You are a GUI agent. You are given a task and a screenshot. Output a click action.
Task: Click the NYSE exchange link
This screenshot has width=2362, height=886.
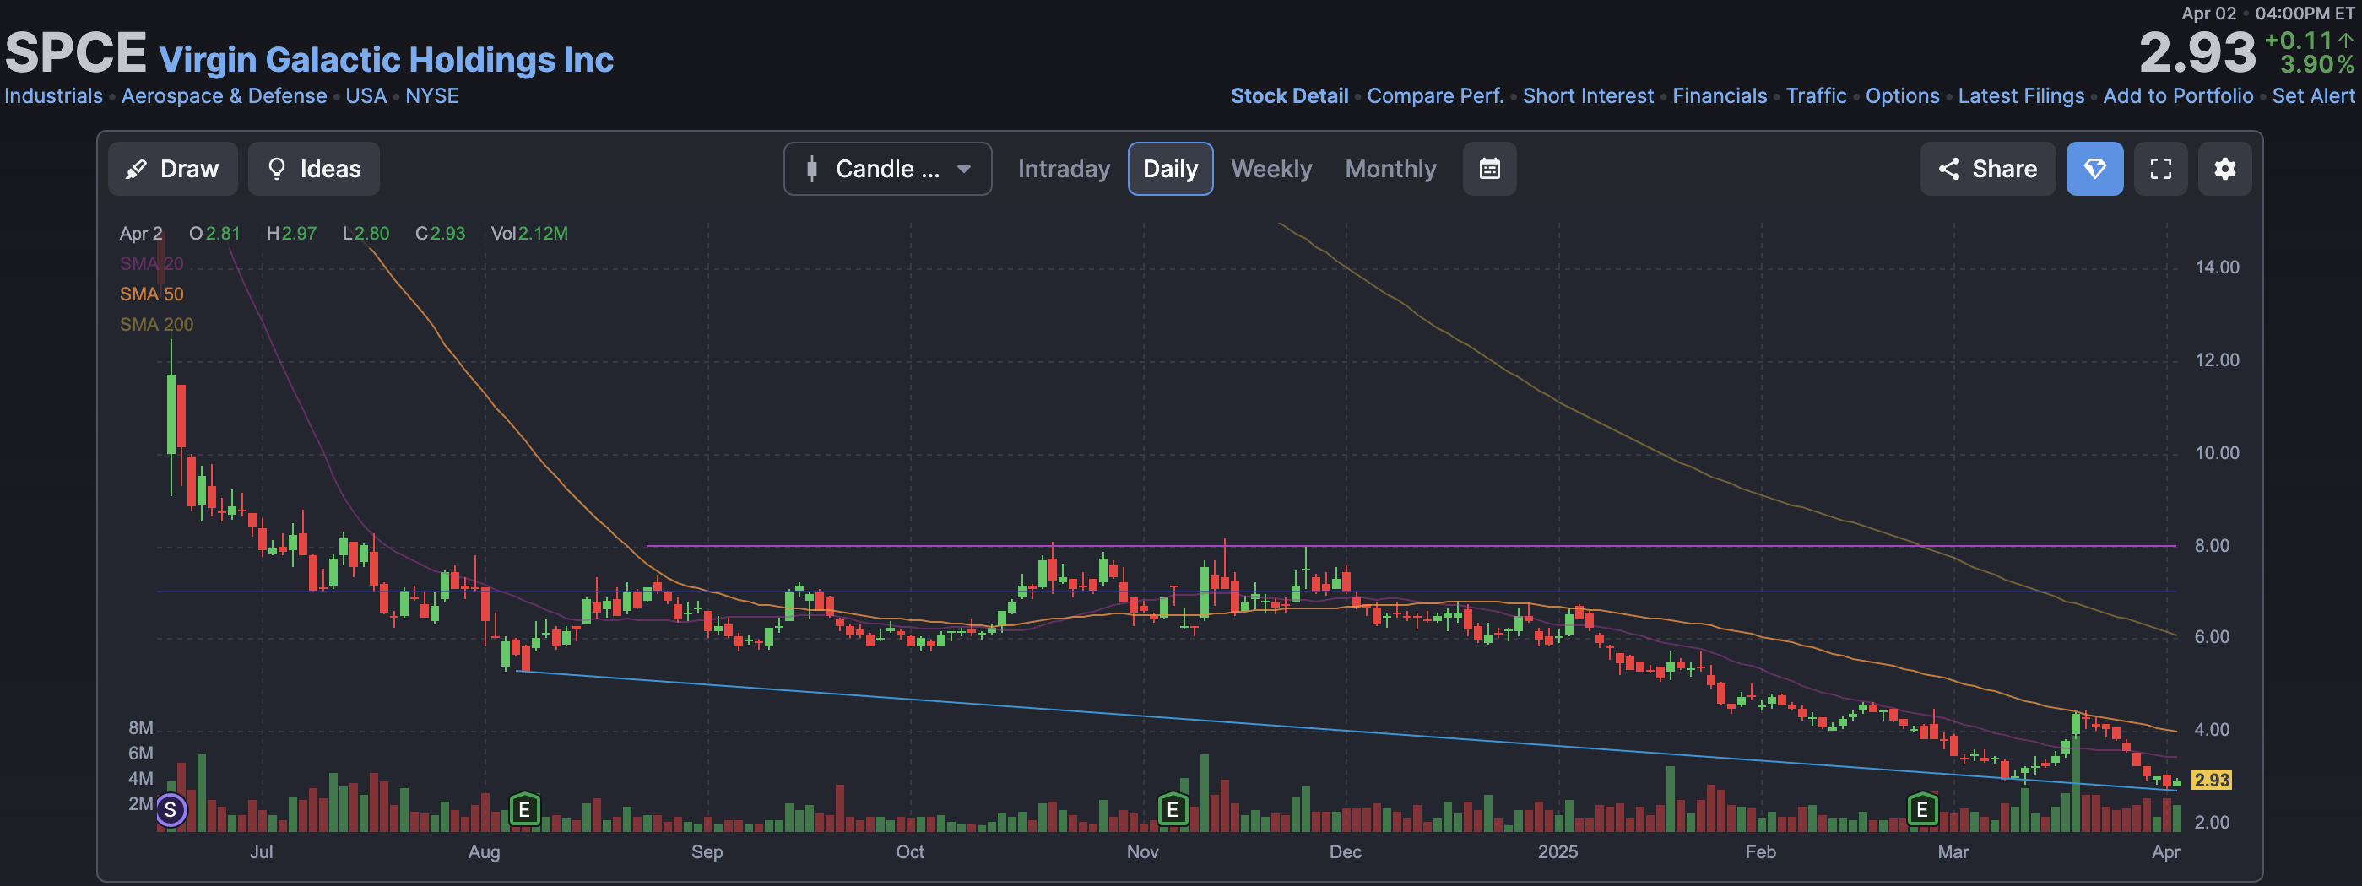coord(432,96)
